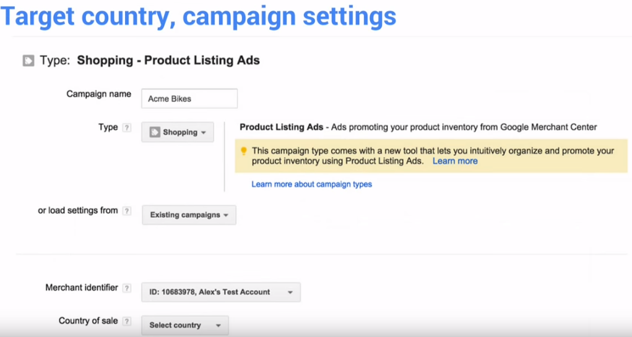632x337 pixels.
Task: Open the Merchant identifier account dropdown
Action: point(221,292)
